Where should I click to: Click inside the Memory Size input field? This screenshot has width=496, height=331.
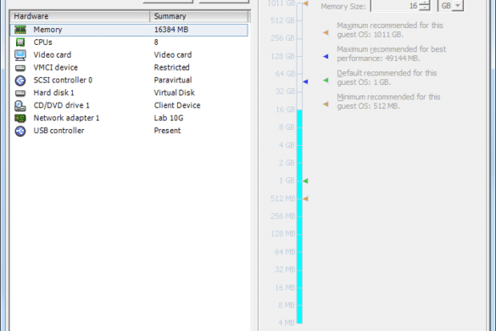395,6
